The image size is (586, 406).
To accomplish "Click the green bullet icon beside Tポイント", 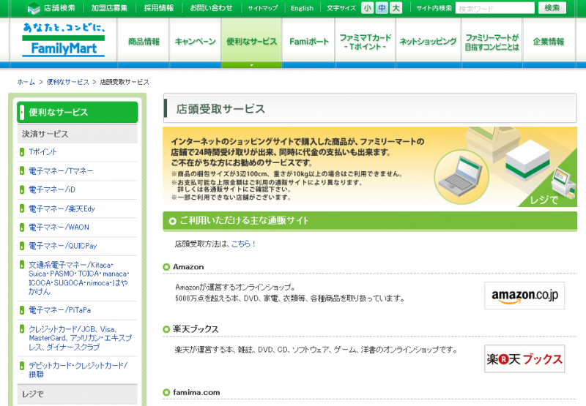I will coord(22,152).
